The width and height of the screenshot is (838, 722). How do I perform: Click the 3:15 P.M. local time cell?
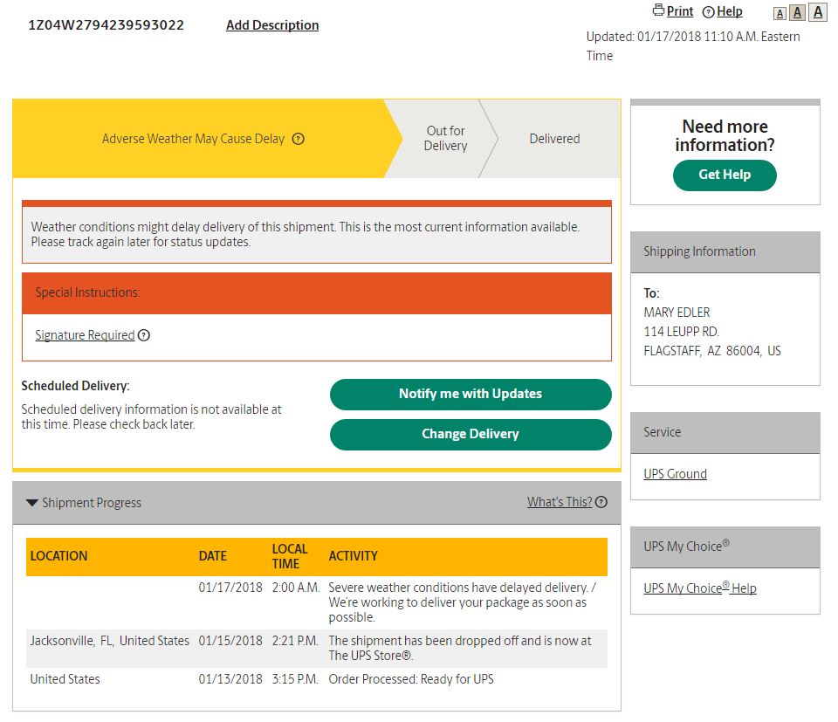point(295,679)
